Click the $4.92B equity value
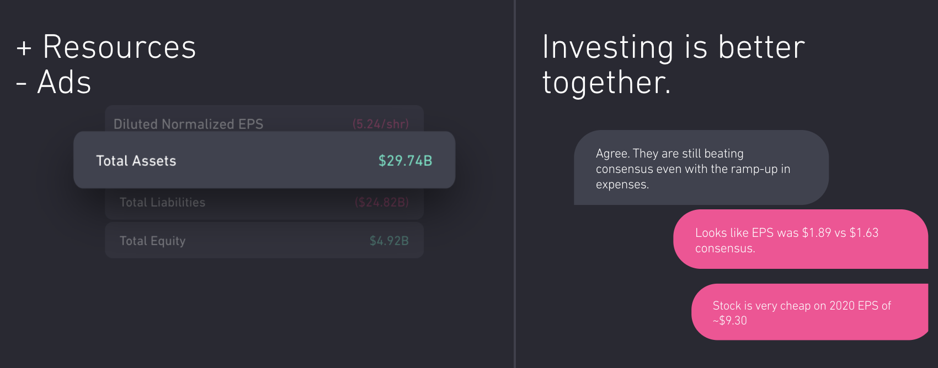Screen dimensions: 938x368 pos(389,241)
